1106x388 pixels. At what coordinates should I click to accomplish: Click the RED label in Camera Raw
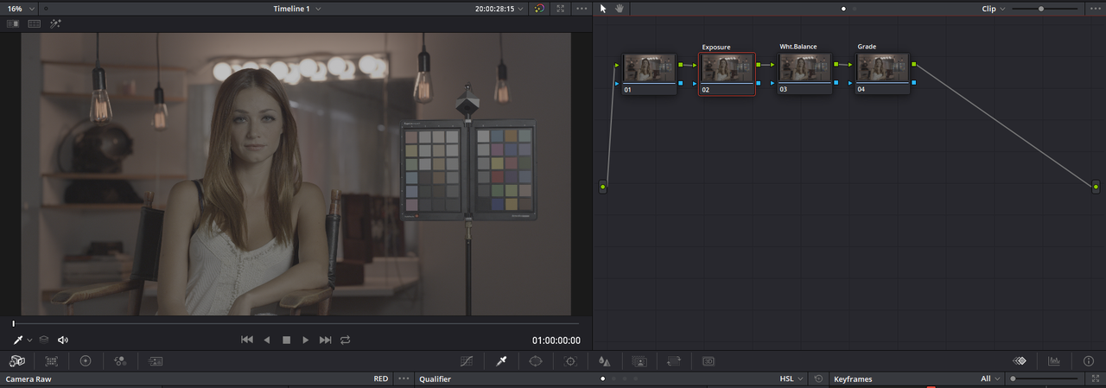pos(380,379)
